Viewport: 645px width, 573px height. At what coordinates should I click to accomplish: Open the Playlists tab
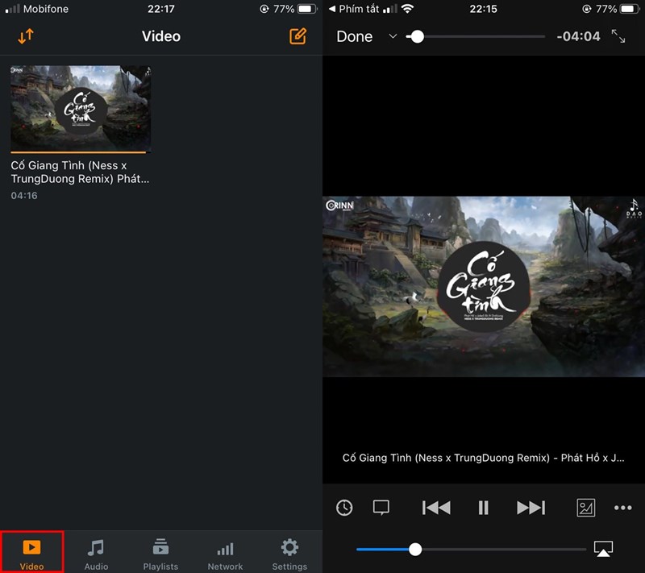click(x=160, y=554)
